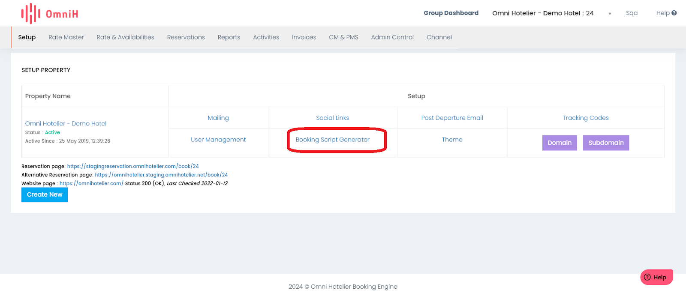Click the Property Name column header
The image size is (686, 299).
click(x=48, y=96)
